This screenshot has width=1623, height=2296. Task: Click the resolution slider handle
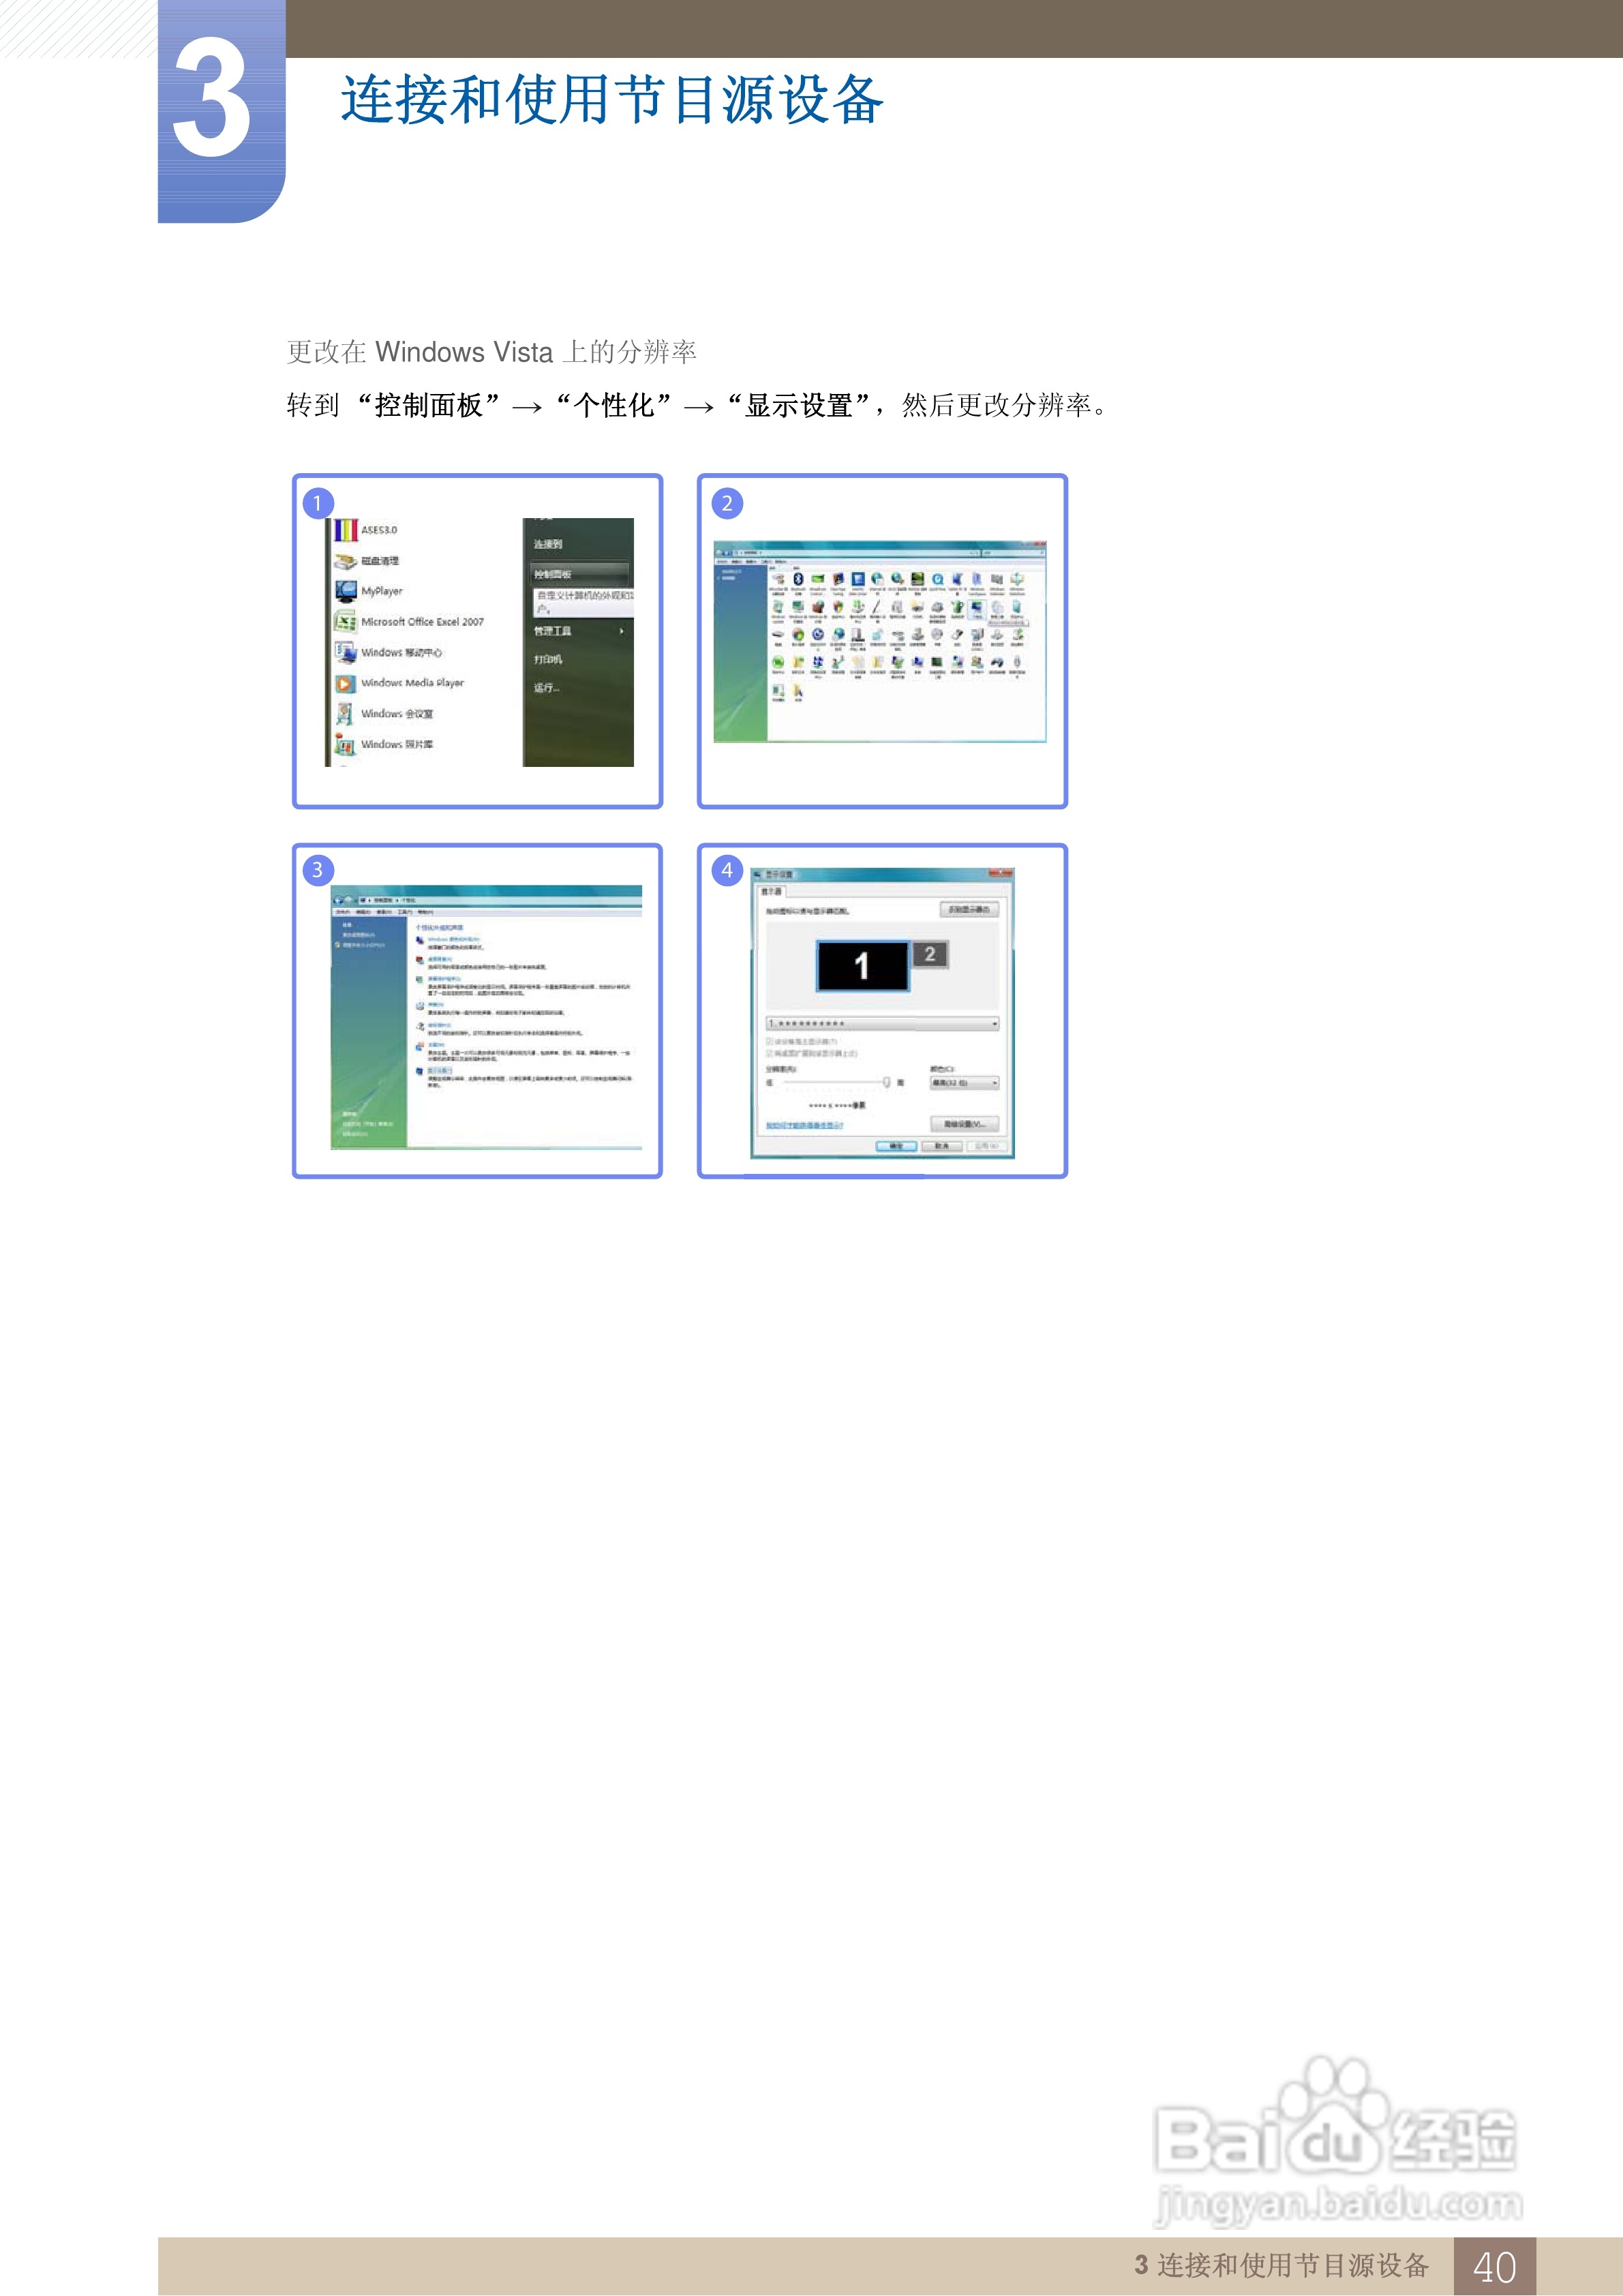pyautogui.click(x=886, y=1082)
